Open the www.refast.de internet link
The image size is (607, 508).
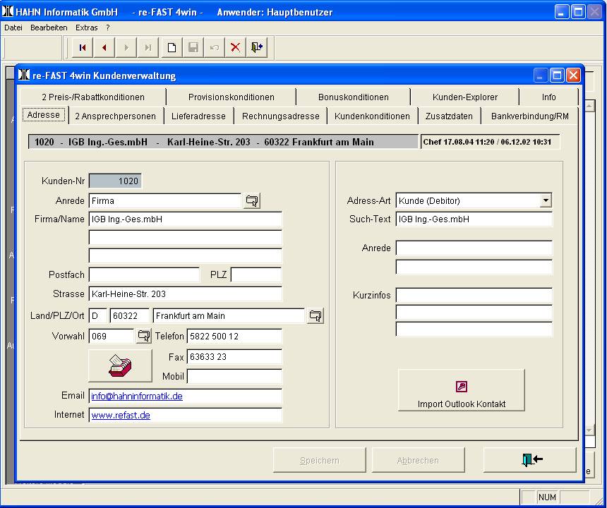[121, 415]
